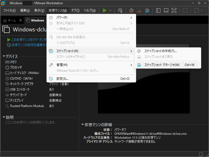Screen dimensions: 209x157
Task: Click wrench icon beside 管理(M)
Action: (51, 65)
